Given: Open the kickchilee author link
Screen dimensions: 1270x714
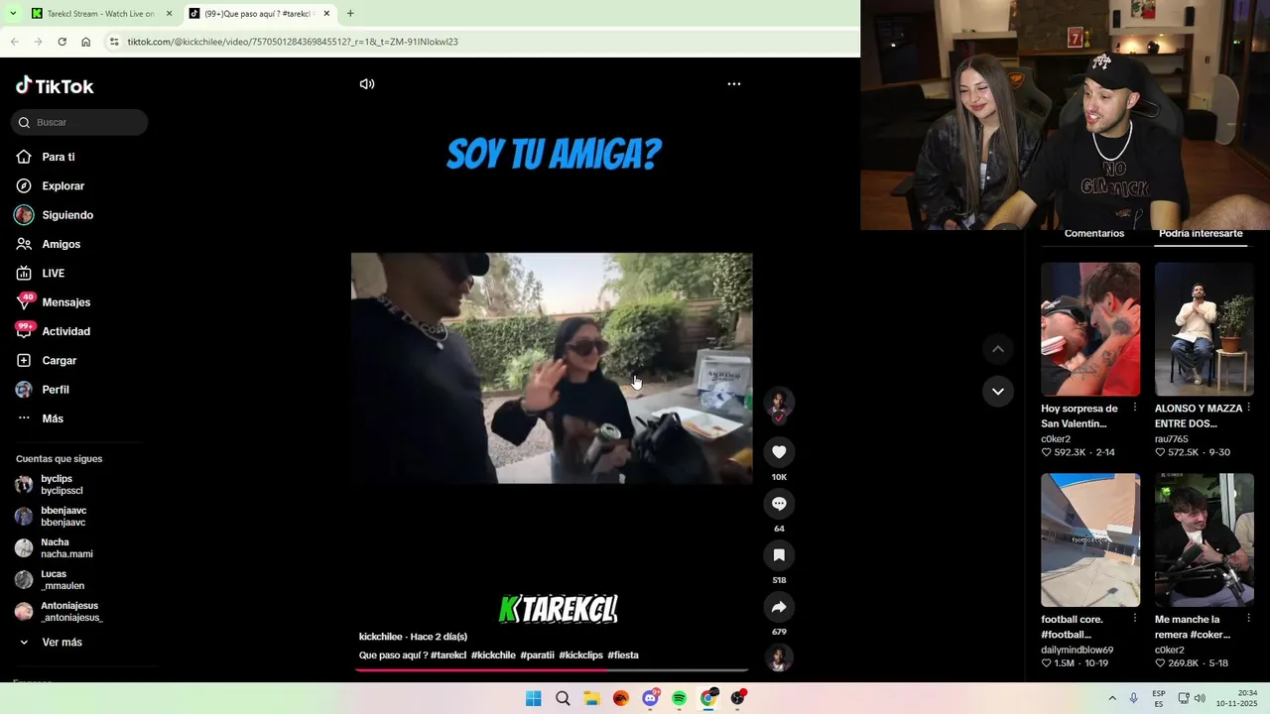Looking at the screenshot, I should (381, 637).
